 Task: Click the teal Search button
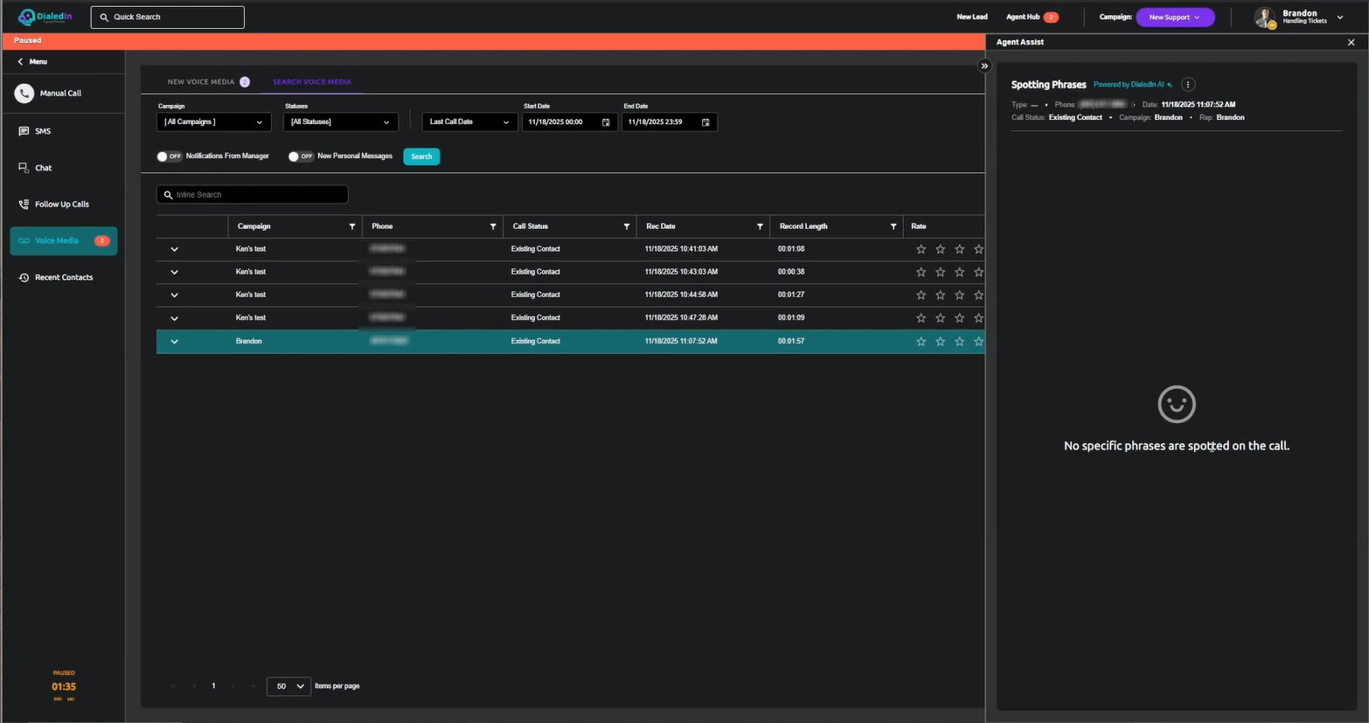420,156
